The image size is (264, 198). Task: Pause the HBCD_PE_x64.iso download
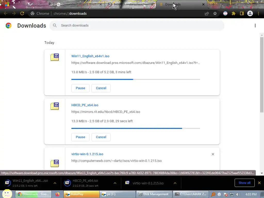coord(80,137)
